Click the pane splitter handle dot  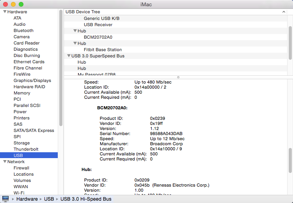[178, 77]
